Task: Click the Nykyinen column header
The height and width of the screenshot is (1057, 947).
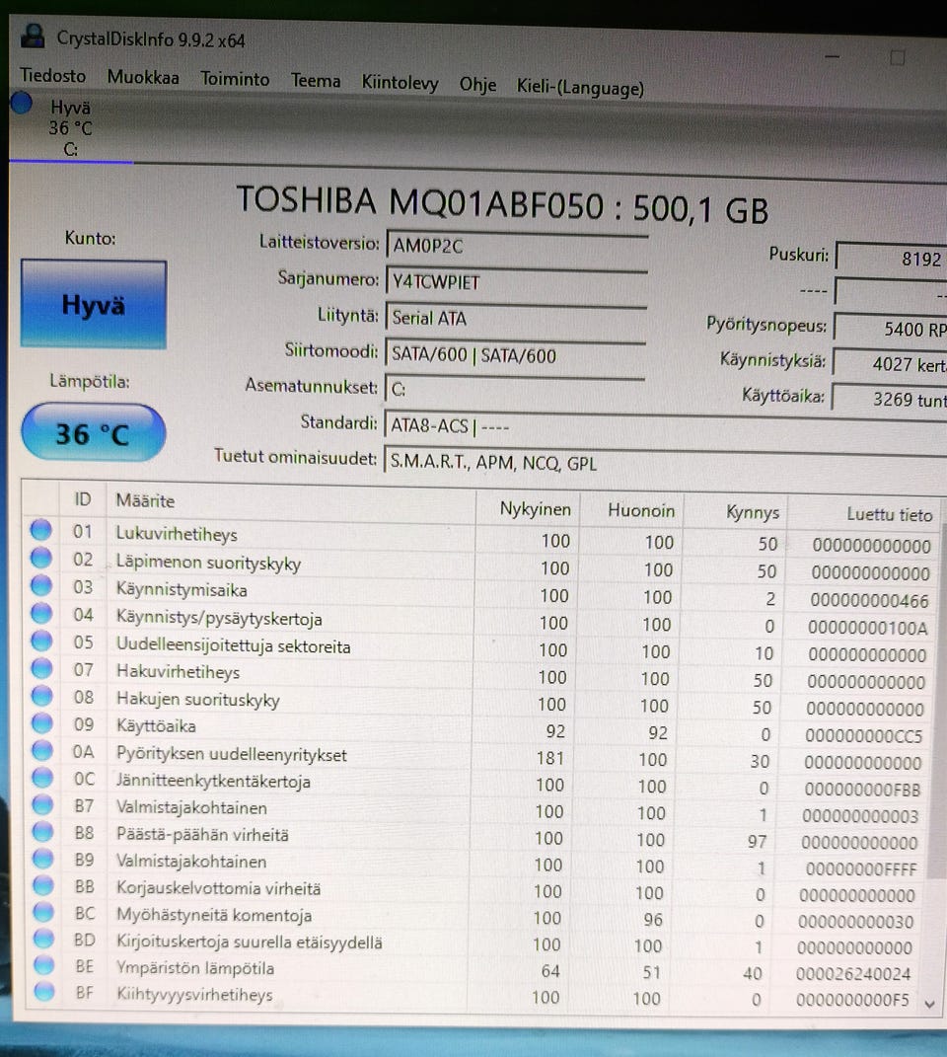Action: 528,509
